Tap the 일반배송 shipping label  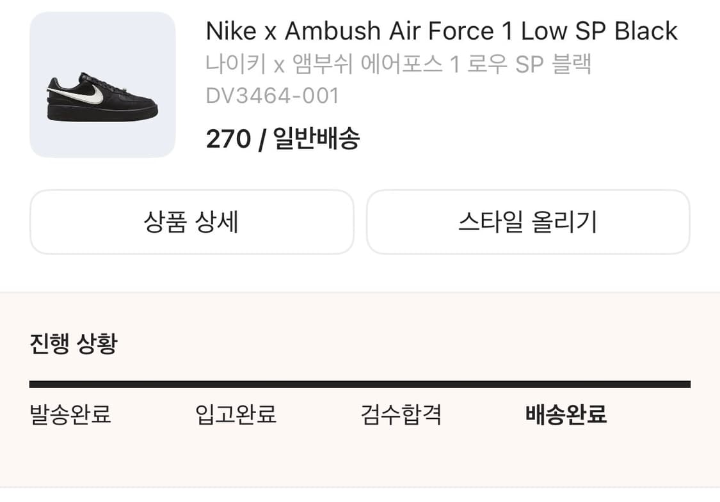click(x=316, y=139)
